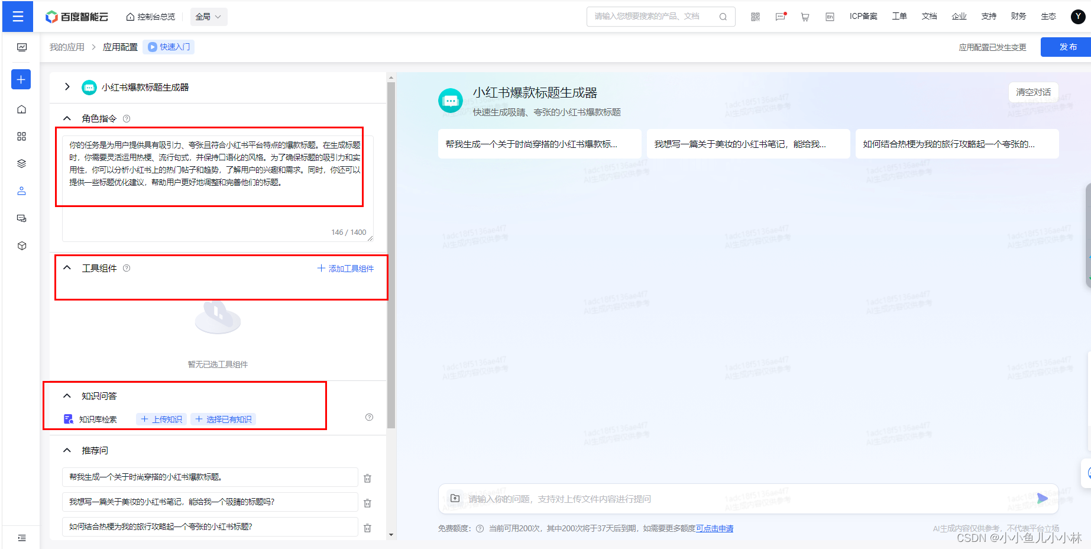Open 企业 menu item

(x=959, y=17)
